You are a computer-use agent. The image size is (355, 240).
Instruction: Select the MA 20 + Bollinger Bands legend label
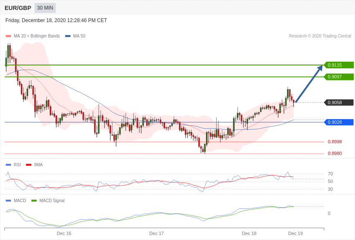pos(37,36)
